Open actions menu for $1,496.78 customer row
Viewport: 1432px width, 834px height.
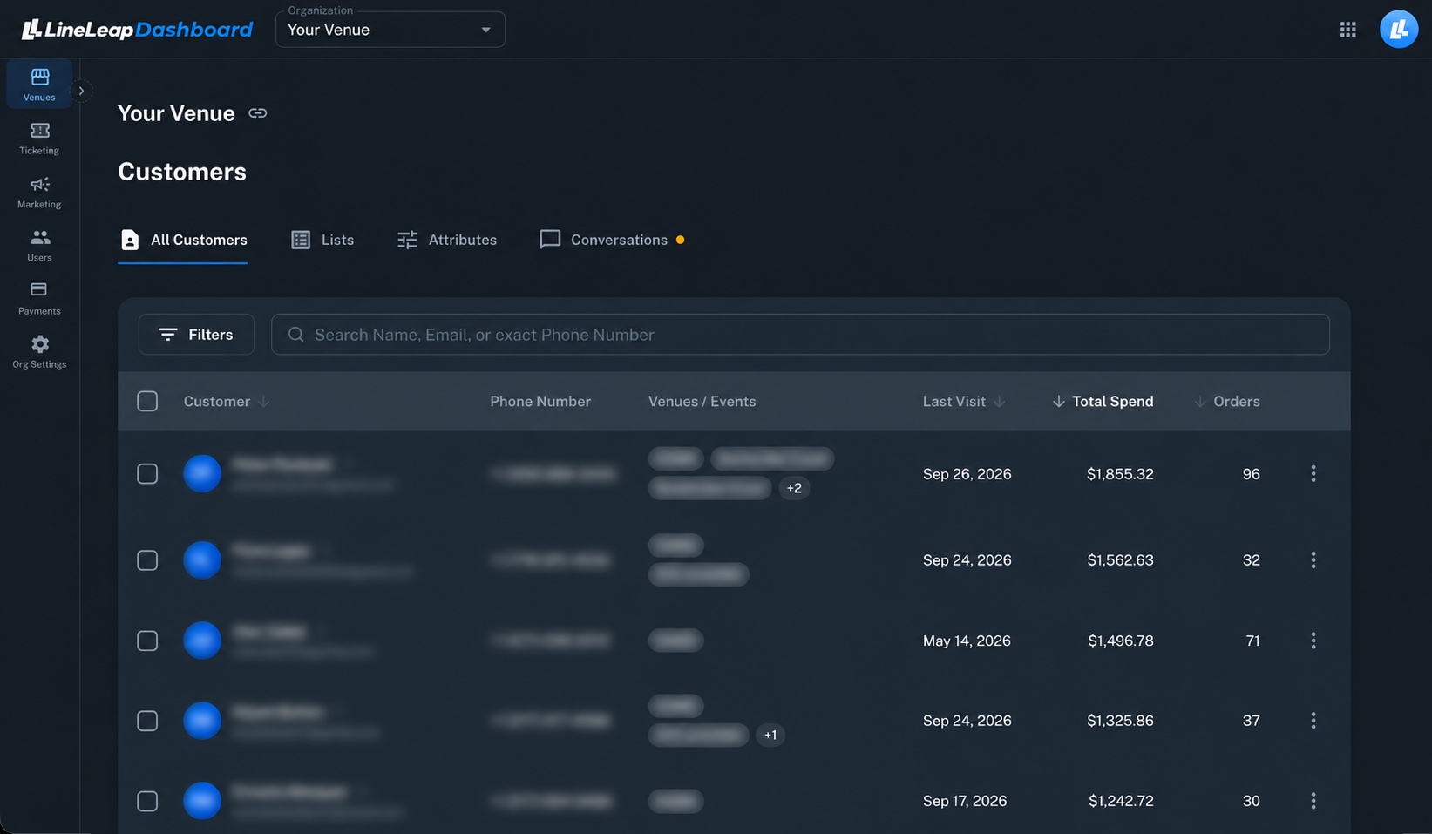1313,641
